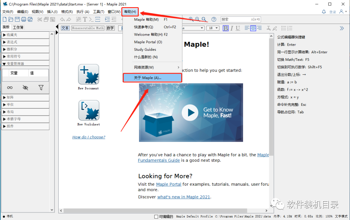
Task: Create a numbered list
Action: click(290, 28)
